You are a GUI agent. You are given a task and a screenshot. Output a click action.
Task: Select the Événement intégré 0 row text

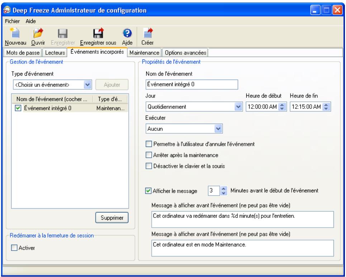(48, 108)
